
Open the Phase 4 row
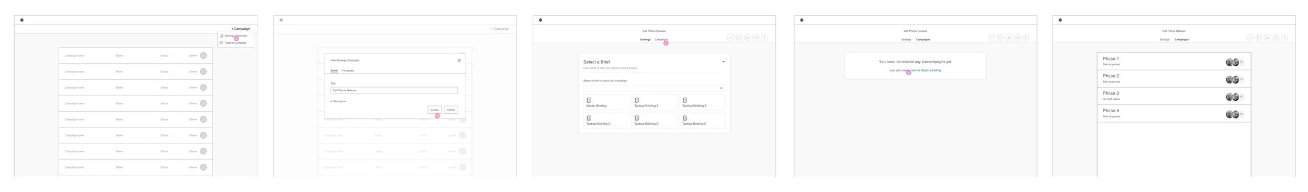coord(1174,113)
